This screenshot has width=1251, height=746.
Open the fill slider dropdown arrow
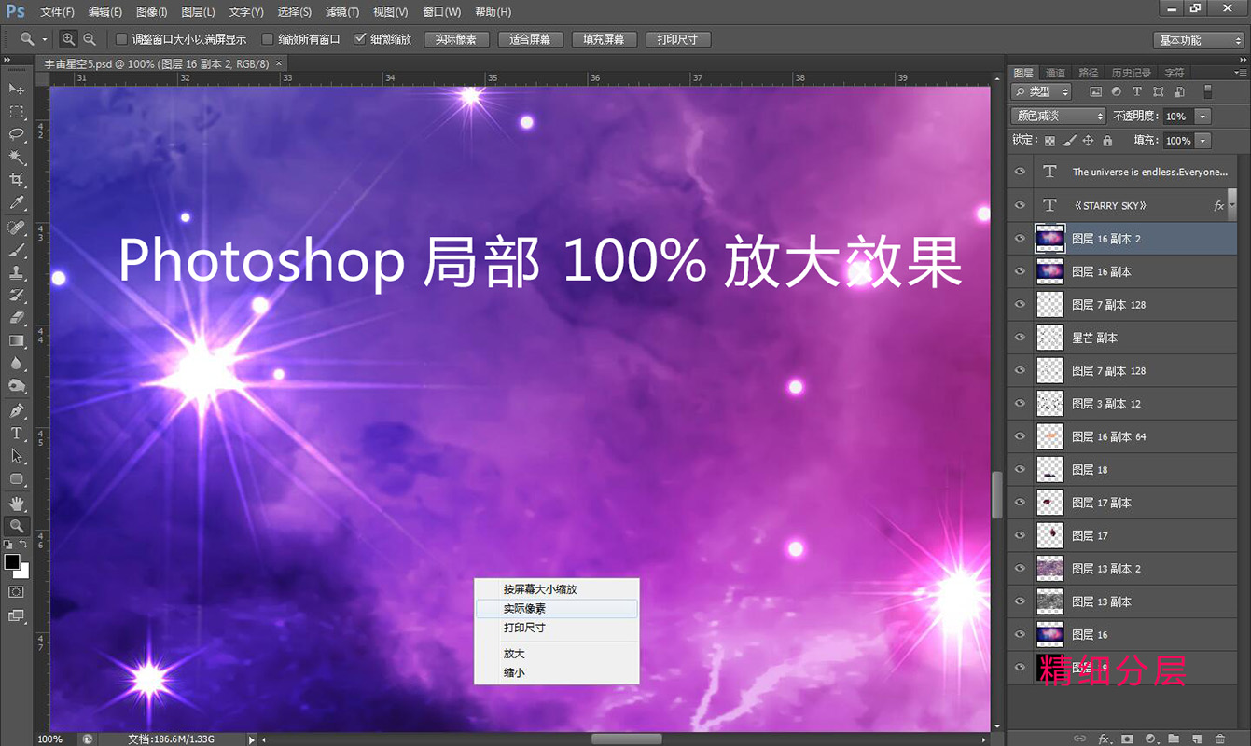[1202, 141]
